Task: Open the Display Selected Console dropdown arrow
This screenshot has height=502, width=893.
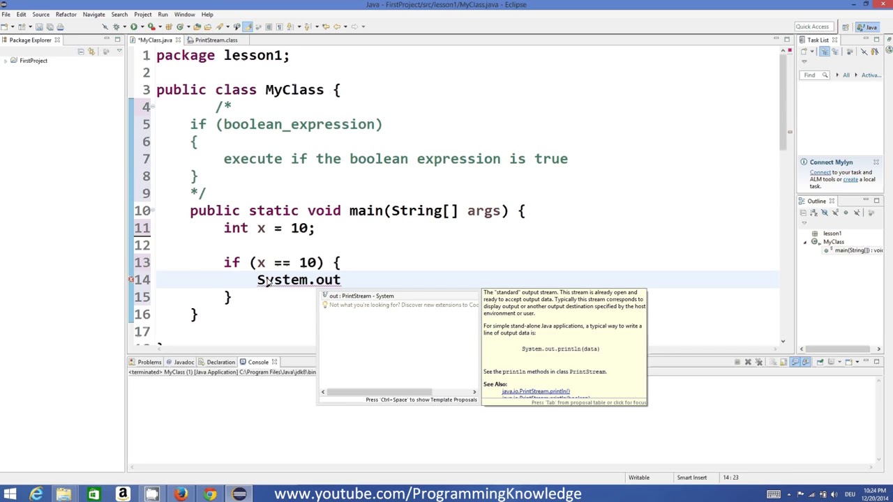Action: (839, 362)
